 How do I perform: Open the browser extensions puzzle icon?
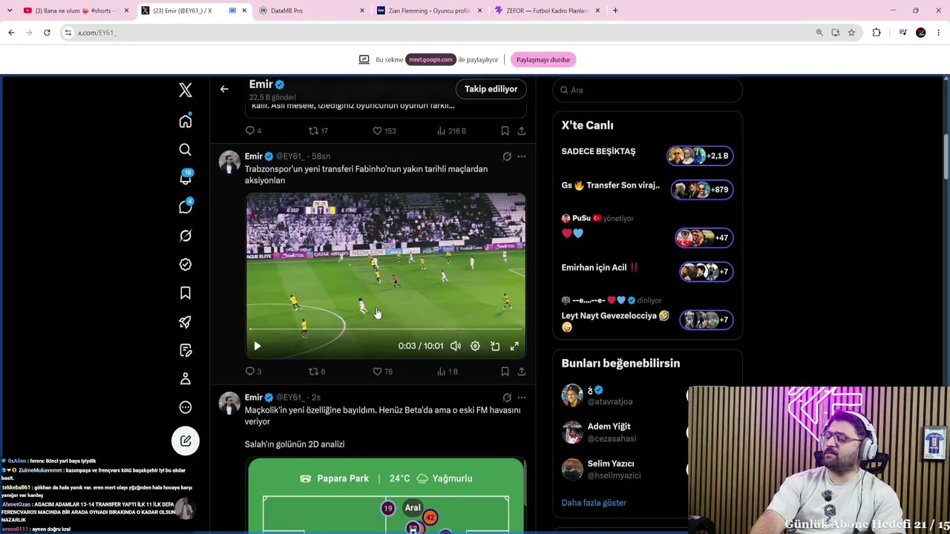pyautogui.click(x=877, y=33)
